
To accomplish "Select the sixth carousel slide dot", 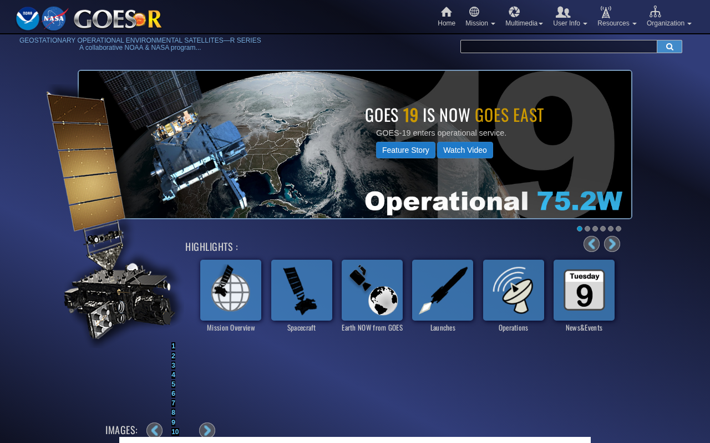I will [x=618, y=229].
